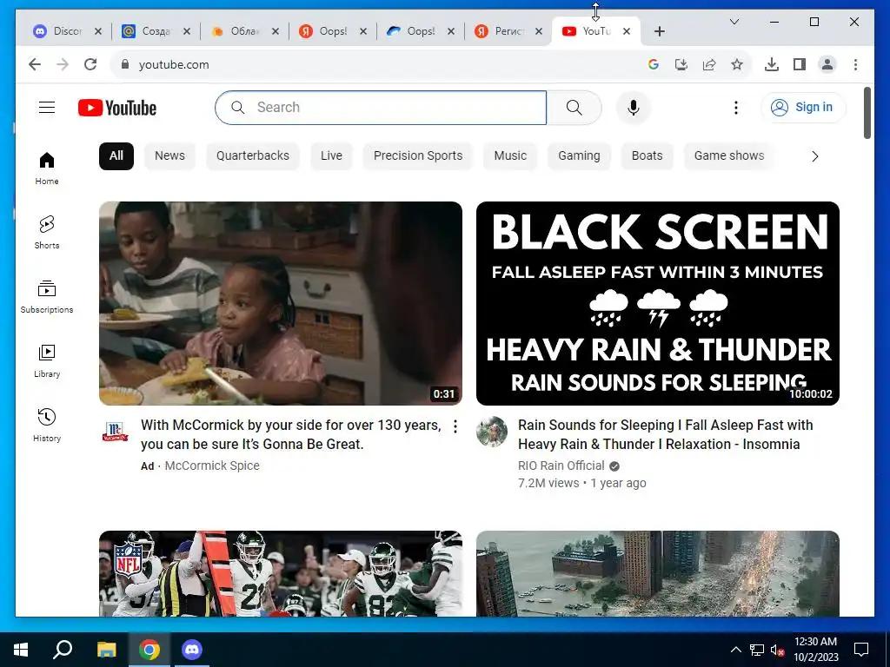This screenshot has width=890, height=667.
Task: Open NFL Jets game video thumbnail
Action: 281,573
